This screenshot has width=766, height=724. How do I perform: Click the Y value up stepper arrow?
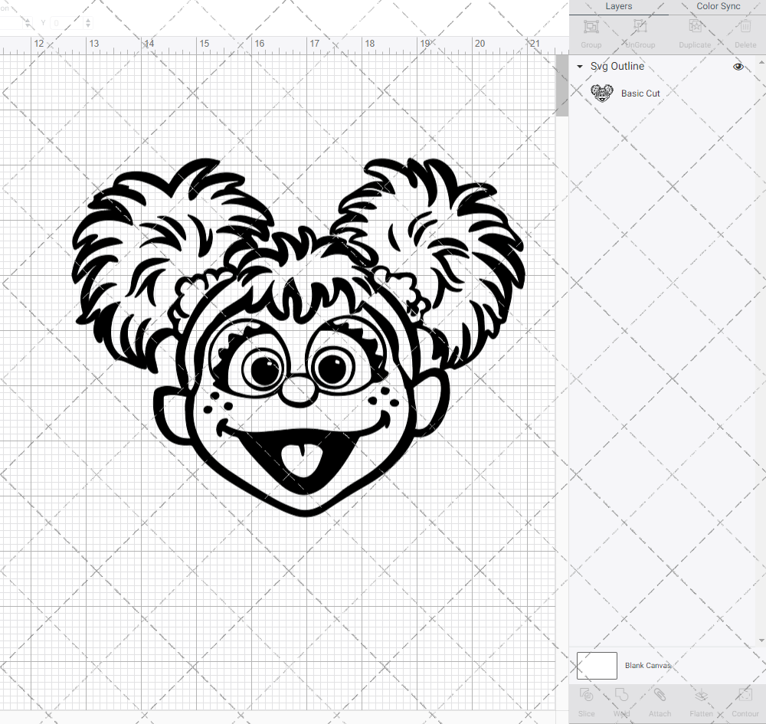(88, 19)
